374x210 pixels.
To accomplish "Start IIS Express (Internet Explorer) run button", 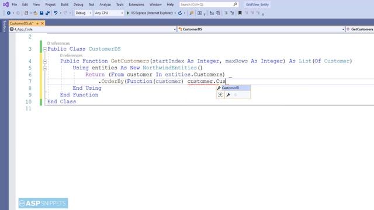I will point(150,13).
